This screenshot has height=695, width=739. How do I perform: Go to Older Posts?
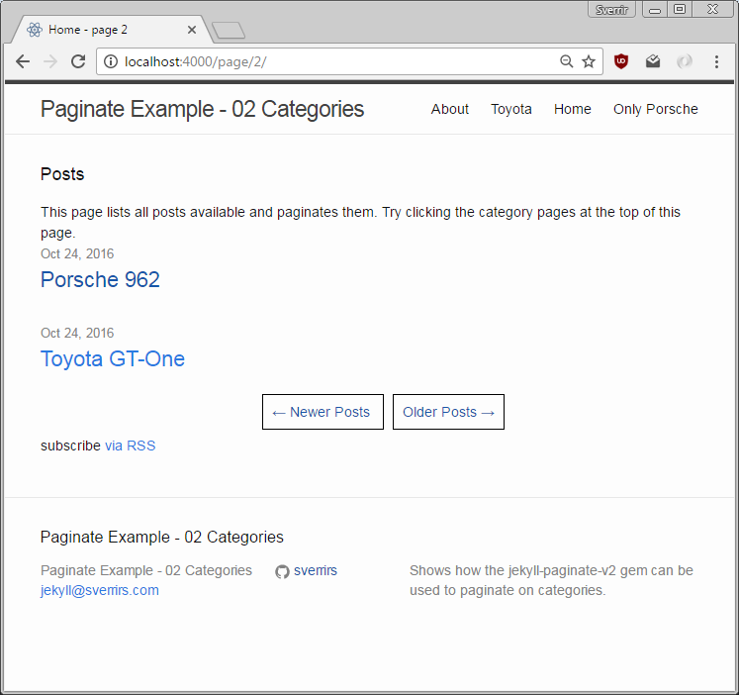[448, 412]
